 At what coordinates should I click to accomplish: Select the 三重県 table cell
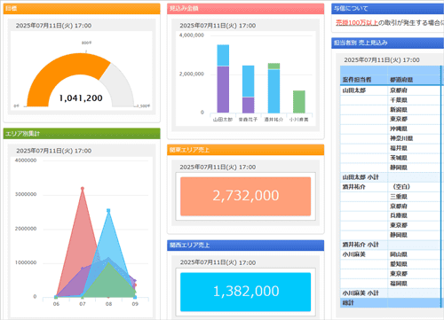click(x=414, y=197)
